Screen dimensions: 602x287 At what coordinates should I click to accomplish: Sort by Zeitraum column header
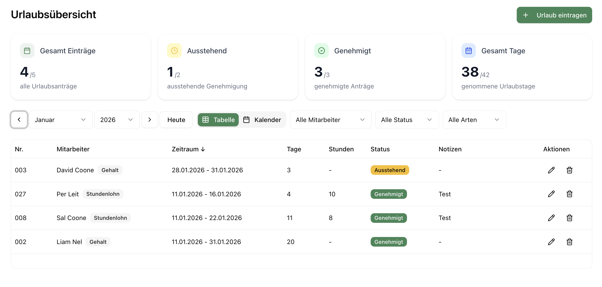coord(188,149)
